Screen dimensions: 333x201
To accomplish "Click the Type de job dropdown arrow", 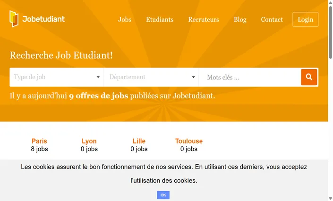I will pyautogui.click(x=98, y=77).
